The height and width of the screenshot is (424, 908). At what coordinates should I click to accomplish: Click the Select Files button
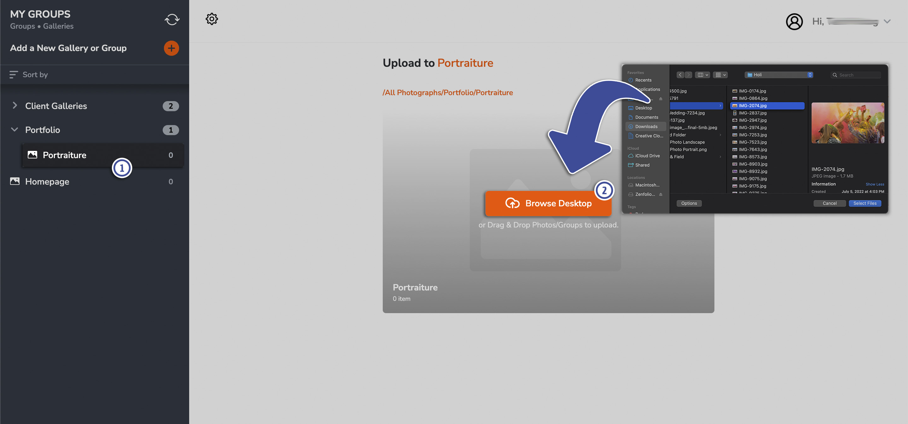pos(865,203)
